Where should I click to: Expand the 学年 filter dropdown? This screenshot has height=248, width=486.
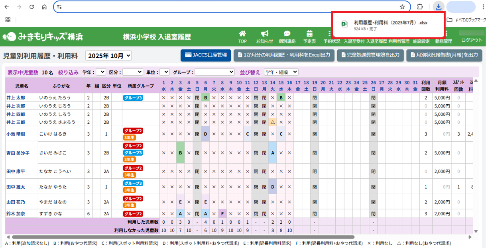point(101,72)
